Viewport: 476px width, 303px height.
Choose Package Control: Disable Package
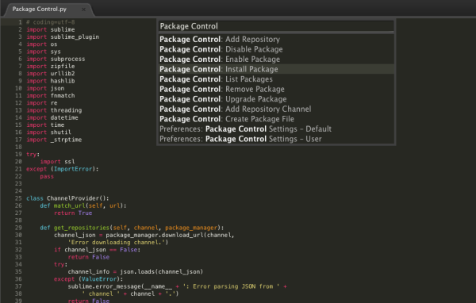[276, 49]
